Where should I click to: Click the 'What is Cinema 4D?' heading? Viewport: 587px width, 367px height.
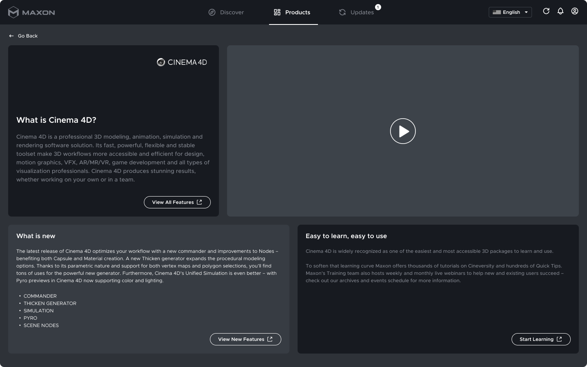click(x=56, y=120)
